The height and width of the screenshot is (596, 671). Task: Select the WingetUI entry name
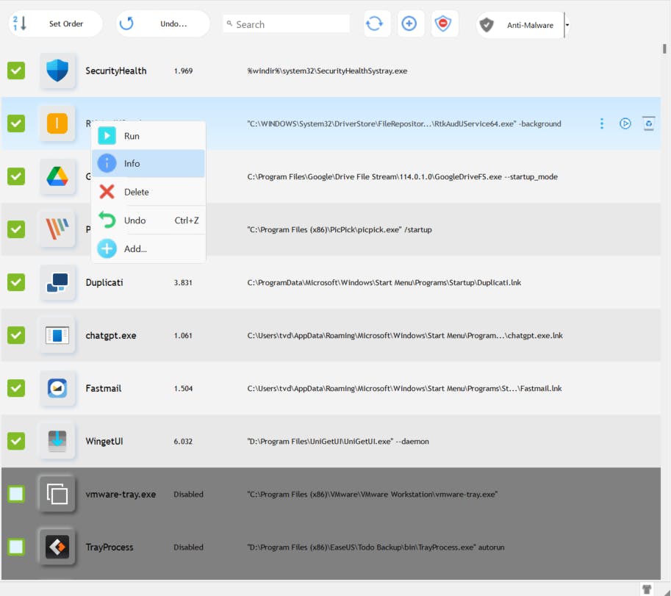click(104, 442)
